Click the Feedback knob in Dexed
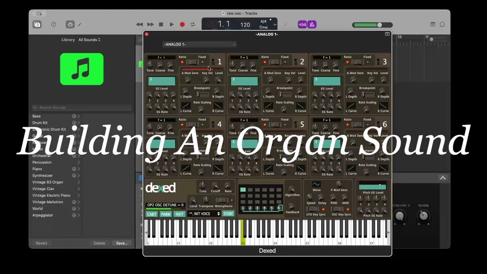 coord(292,206)
